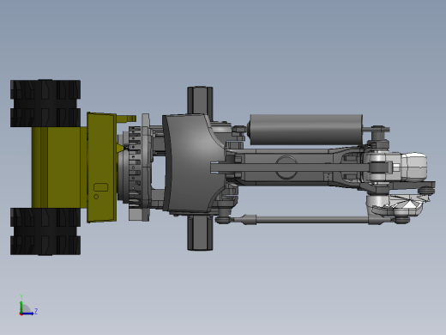446x335 pixels.
Task: Click the circular boss on main arm
Action: (286, 167)
